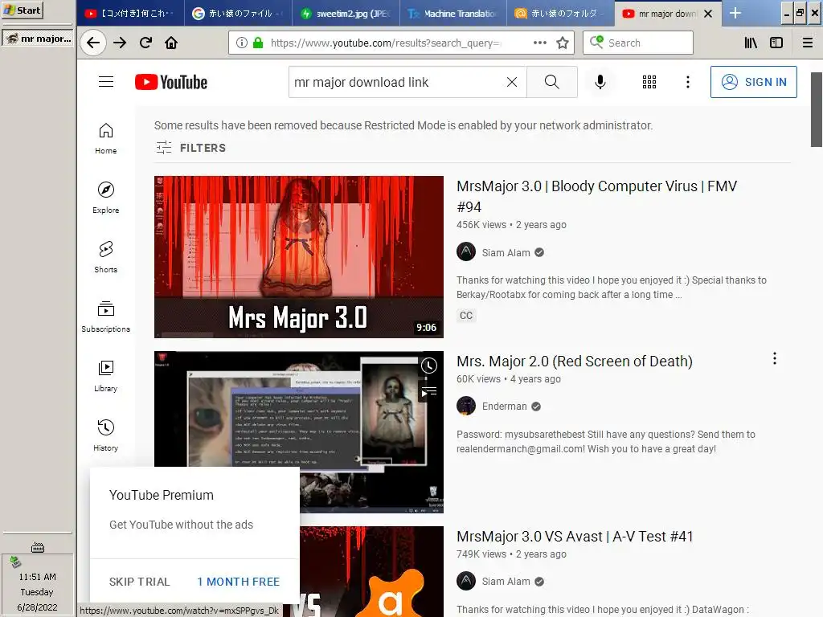Click Siam Alam avatar under first video
Viewport: 823px width, 617px height.
coord(466,251)
